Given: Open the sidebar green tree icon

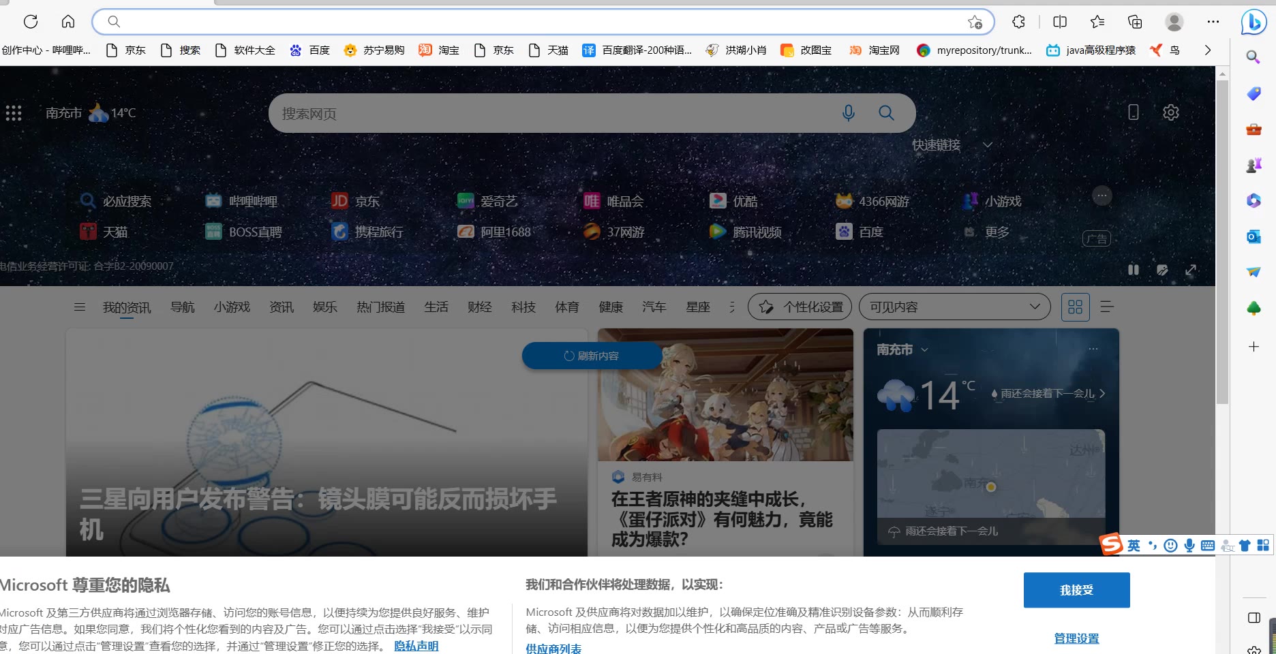Looking at the screenshot, I should click(1254, 308).
